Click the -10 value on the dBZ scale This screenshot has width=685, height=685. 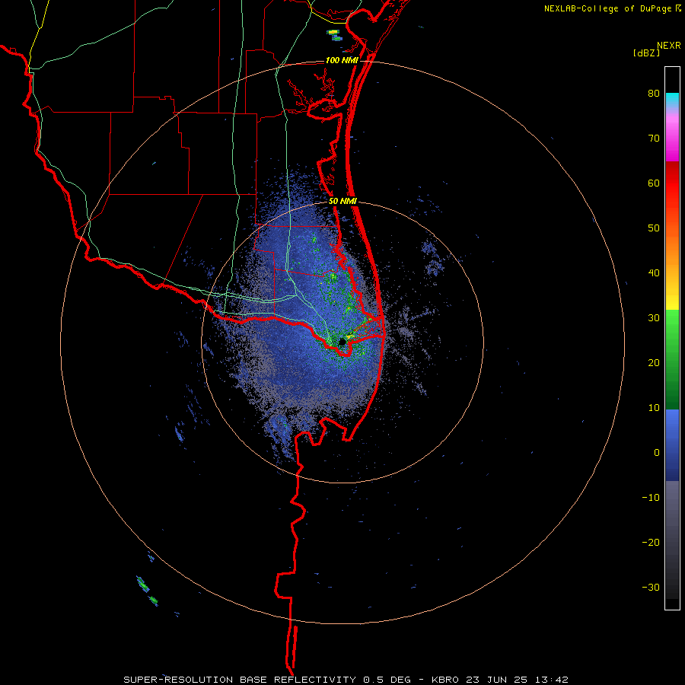tap(651, 498)
